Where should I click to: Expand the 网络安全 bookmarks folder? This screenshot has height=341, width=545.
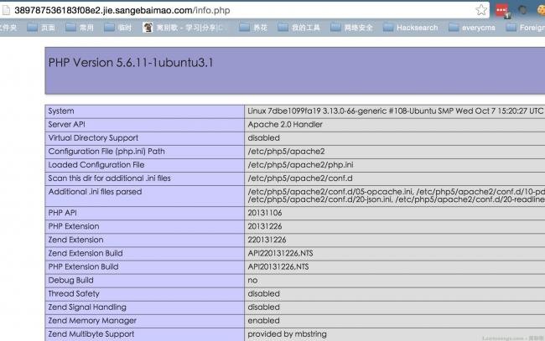(352, 28)
